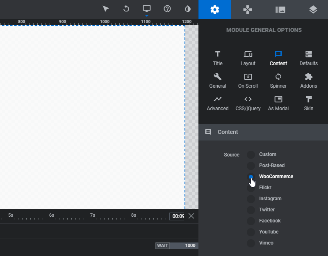
Task: Click the Source label
Action: point(232,155)
